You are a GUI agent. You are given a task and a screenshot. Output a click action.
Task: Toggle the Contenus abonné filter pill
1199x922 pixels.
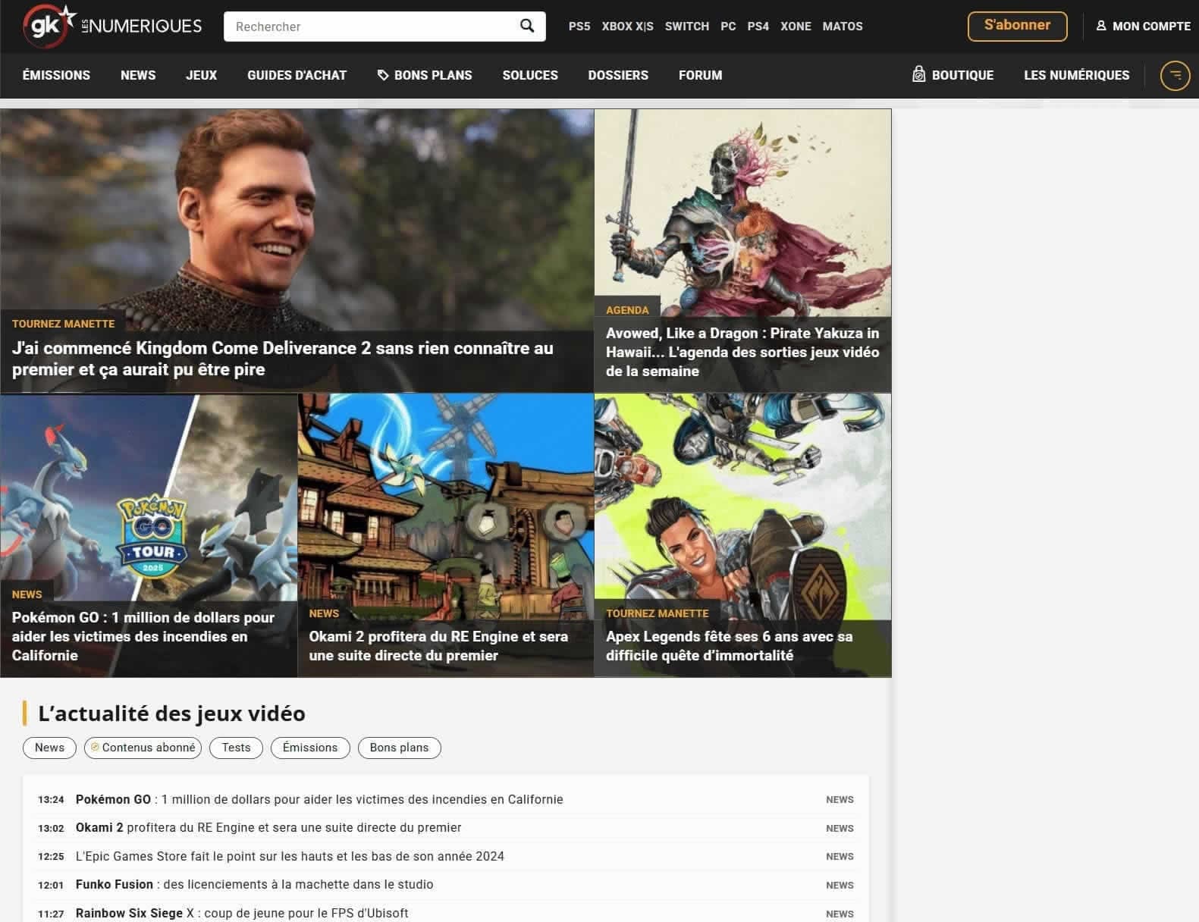143,748
